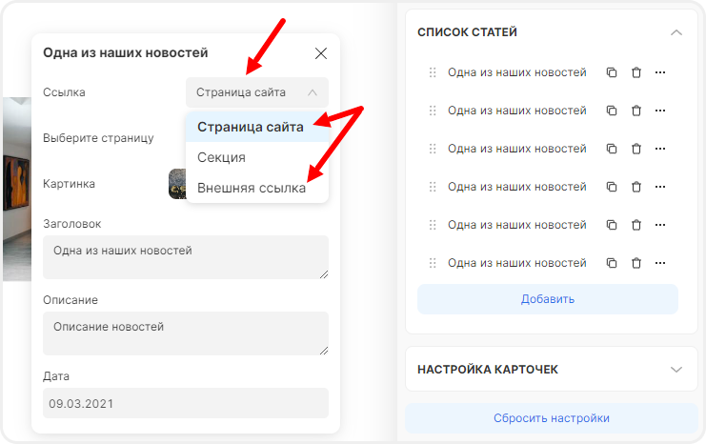Click the Заголовок text field
Image resolution: width=706 pixels, height=444 pixels.
point(186,257)
